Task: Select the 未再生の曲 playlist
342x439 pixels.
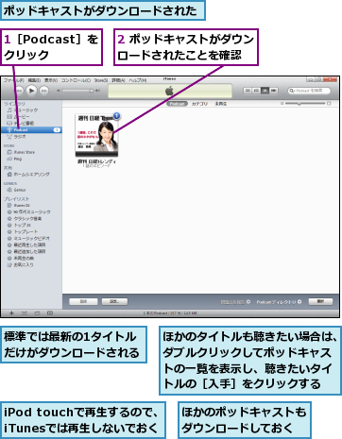Action: pos(31,258)
